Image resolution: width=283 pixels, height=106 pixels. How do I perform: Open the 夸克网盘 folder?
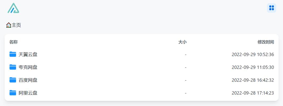tap(28, 67)
